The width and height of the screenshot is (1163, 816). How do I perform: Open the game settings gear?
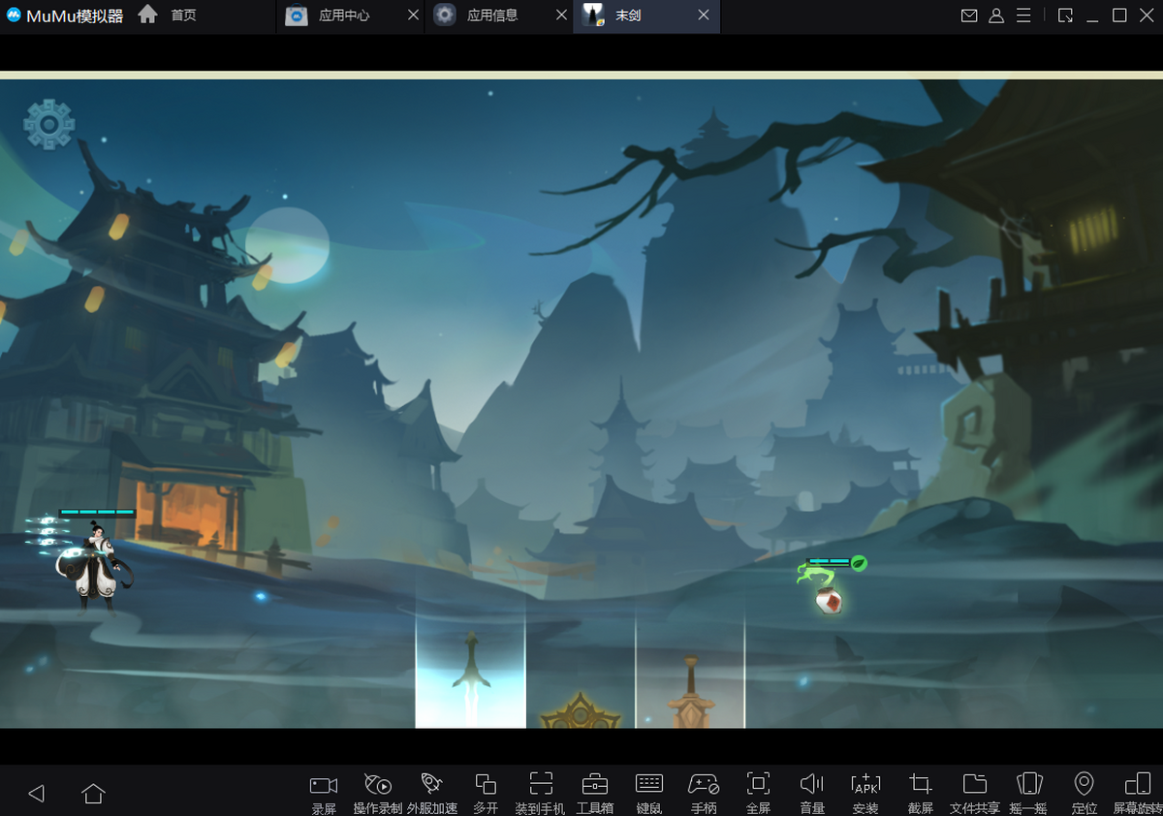pyautogui.click(x=49, y=124)
